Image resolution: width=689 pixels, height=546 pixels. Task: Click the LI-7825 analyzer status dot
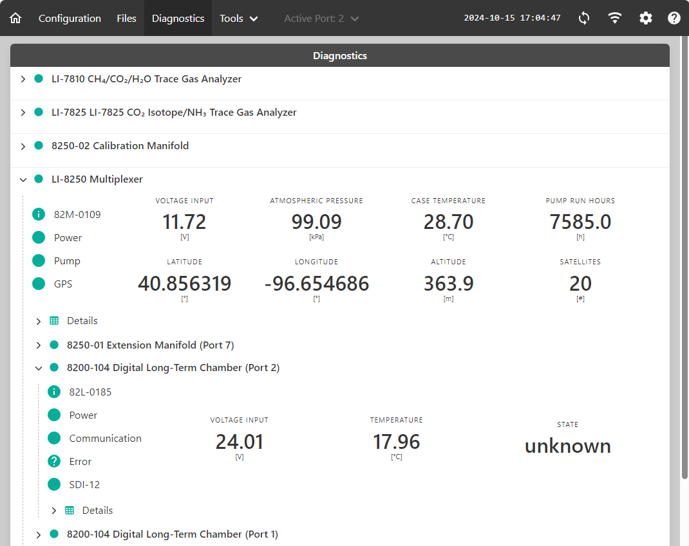pos(39,112)
